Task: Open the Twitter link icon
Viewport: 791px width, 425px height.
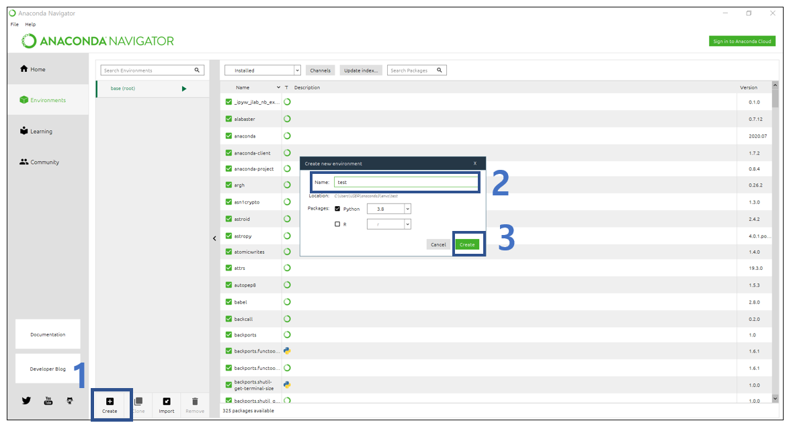Action: coord(26,400)
